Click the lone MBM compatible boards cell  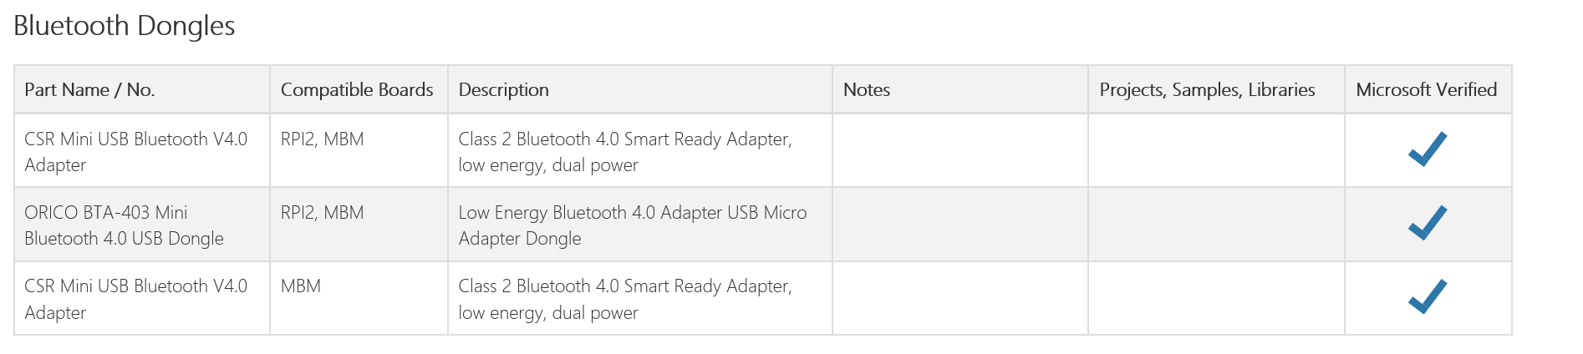pyautogui.click(x=301, y=286)
